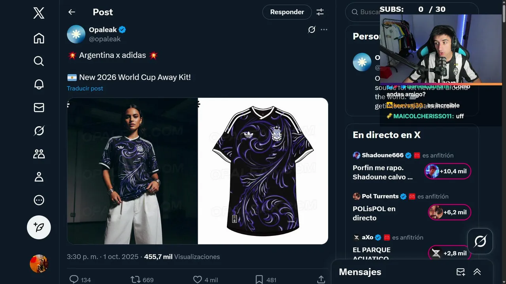Expand the Mensajes panel chevron
Screen dimensions: 506x284
point(477,272)
